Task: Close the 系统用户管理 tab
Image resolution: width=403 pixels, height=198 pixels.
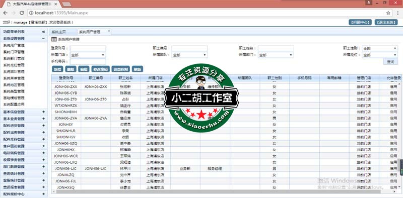Action: coord(109,31)
